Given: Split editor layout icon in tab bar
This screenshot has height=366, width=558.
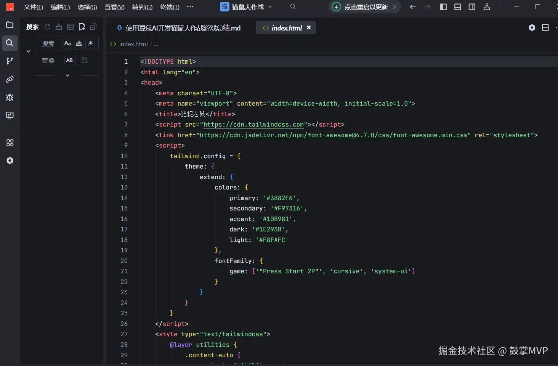Looking at the screenshot, I should point(545,27).
